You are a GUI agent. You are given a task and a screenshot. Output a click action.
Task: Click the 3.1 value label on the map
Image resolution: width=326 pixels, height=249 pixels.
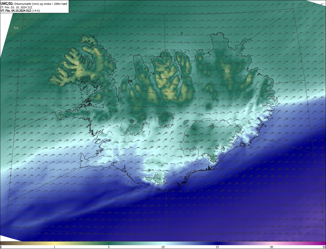point(249,79)
